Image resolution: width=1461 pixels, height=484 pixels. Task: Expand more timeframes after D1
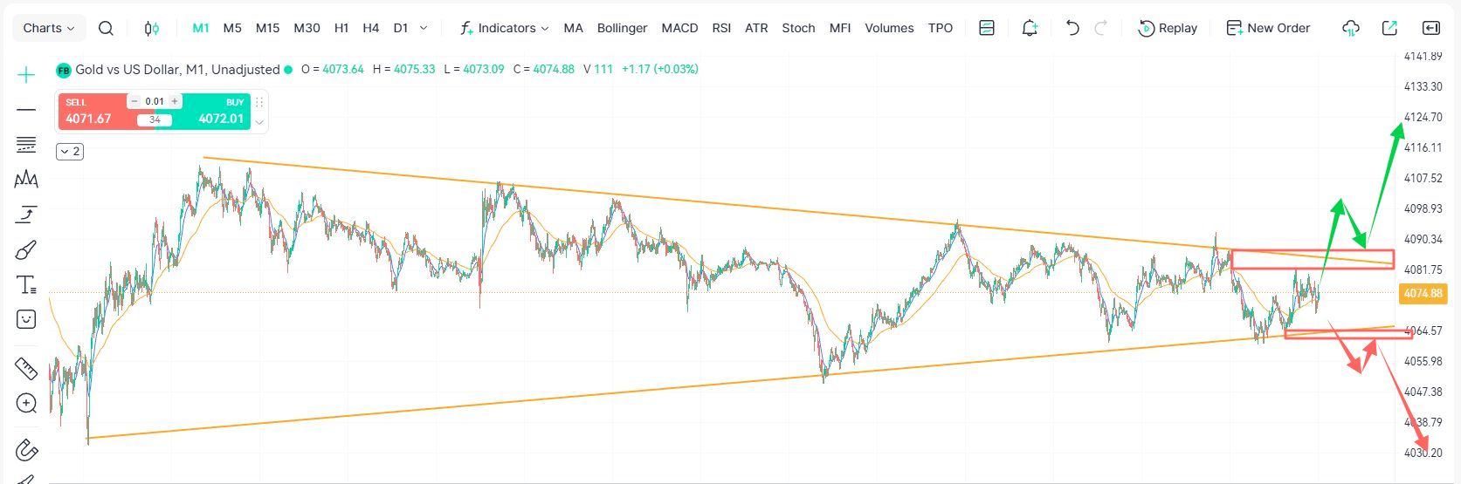click(x=424, y=28)
